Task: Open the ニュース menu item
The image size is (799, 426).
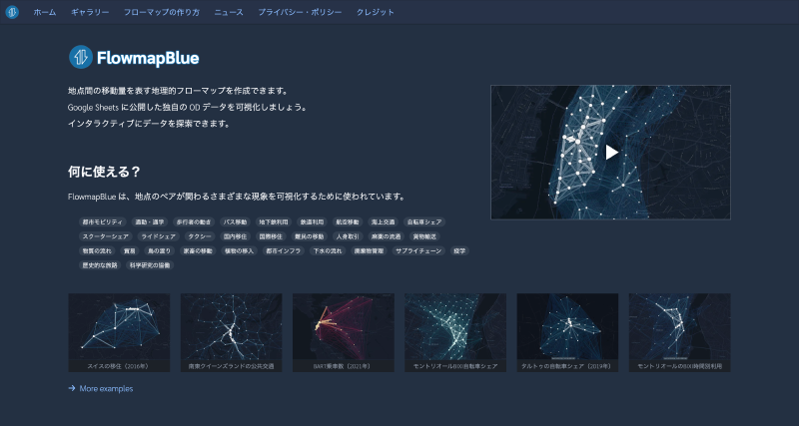Action: [229, 12]
